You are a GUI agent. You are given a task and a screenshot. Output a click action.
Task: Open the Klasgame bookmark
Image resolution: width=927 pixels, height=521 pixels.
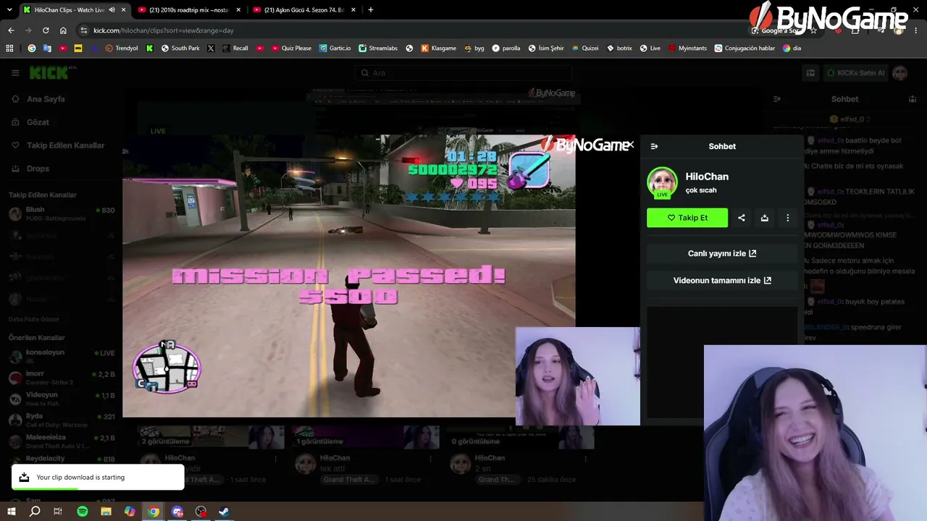(439, 48)
